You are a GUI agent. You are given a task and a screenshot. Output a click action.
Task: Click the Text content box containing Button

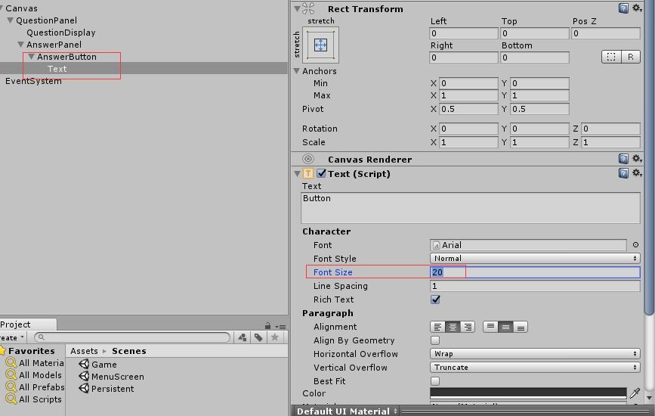coord(471,208)
